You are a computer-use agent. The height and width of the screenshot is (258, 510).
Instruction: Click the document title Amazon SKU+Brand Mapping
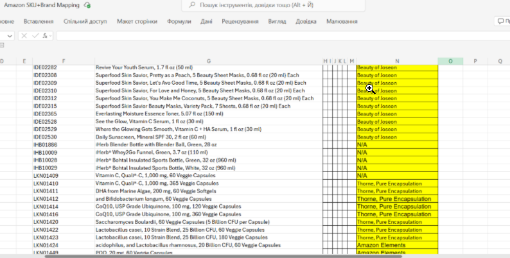pos(42,5)
